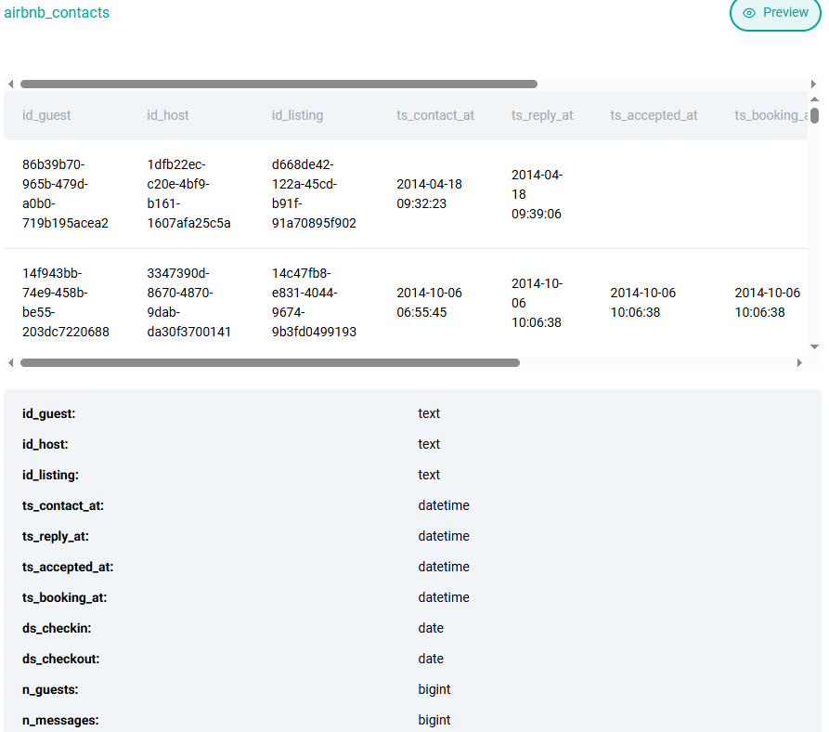
Task: Click ts_booking_at cell 2014-10-06 10:06:38
Action: pyautogui.click(x=767, y=303)
